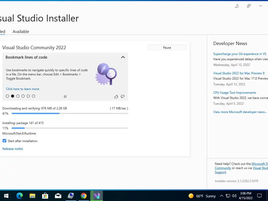Give thumbs down to the tip
This screenshot has height=201, width=268.
pos(122,97)
